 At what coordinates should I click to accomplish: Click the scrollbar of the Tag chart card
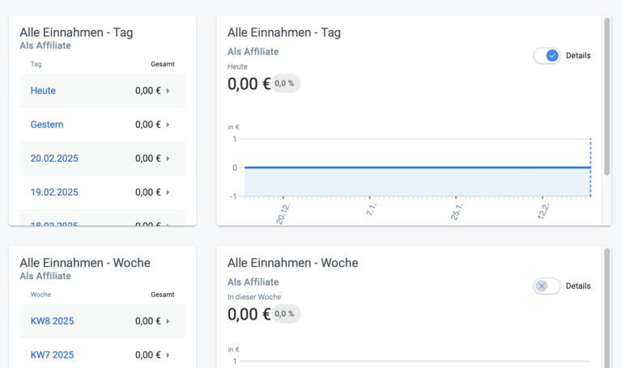pyautogui.click(x=607, y=96)
